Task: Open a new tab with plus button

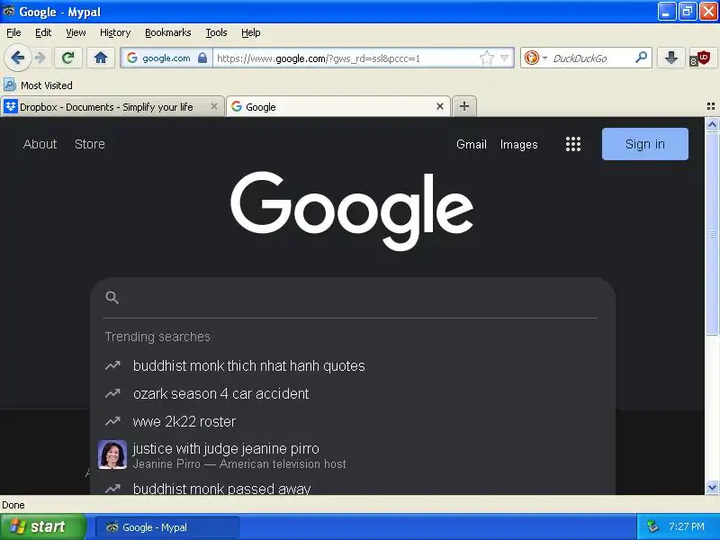Action: click(464, 106)
